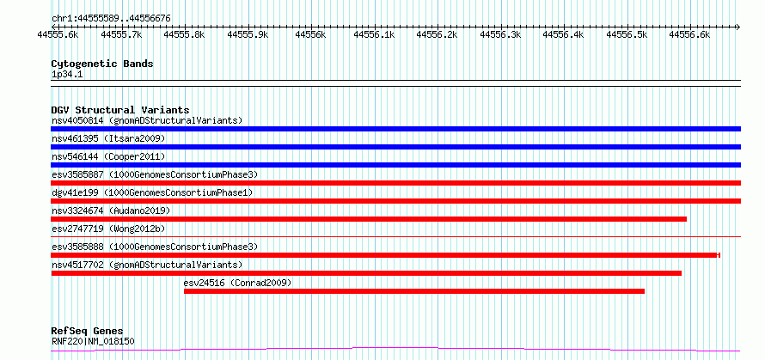The height and width of the screenshot is (360, 765).
Task: Select the red bar under esv3585888
Action: coord(385,255)
